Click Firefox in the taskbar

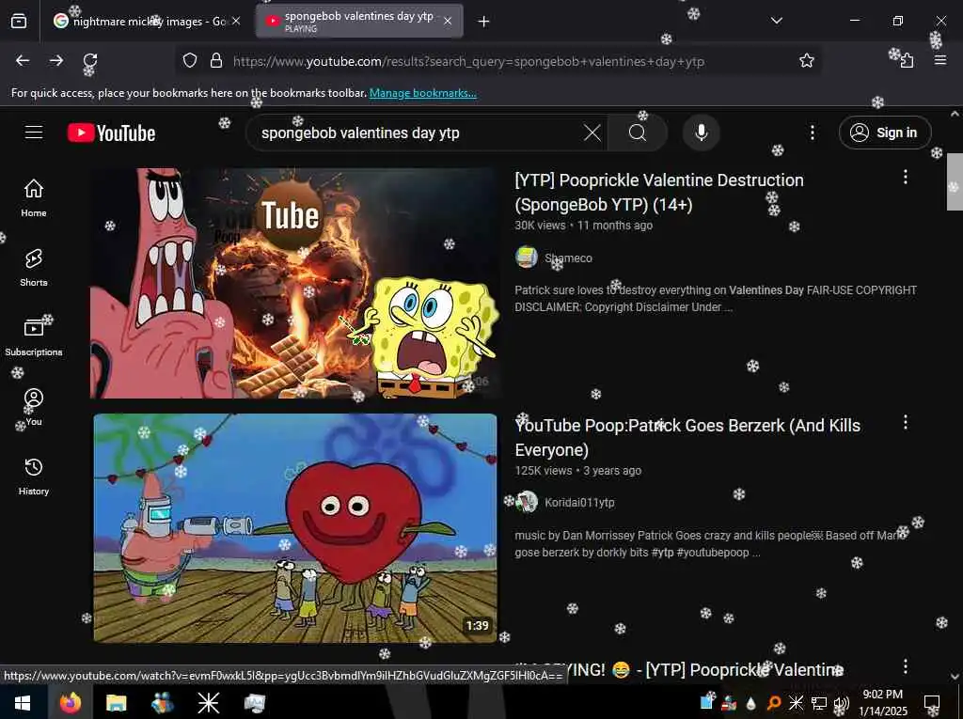tap(70, 702)
